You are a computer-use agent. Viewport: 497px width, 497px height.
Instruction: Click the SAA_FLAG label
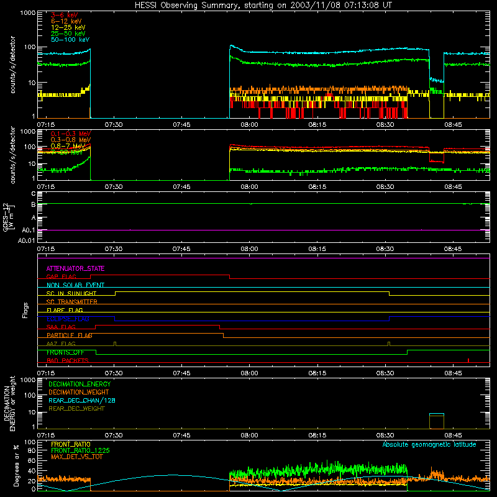61,327
